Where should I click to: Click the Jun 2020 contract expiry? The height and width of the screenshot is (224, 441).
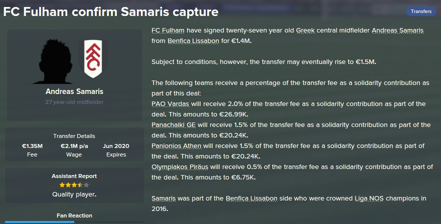116,146
